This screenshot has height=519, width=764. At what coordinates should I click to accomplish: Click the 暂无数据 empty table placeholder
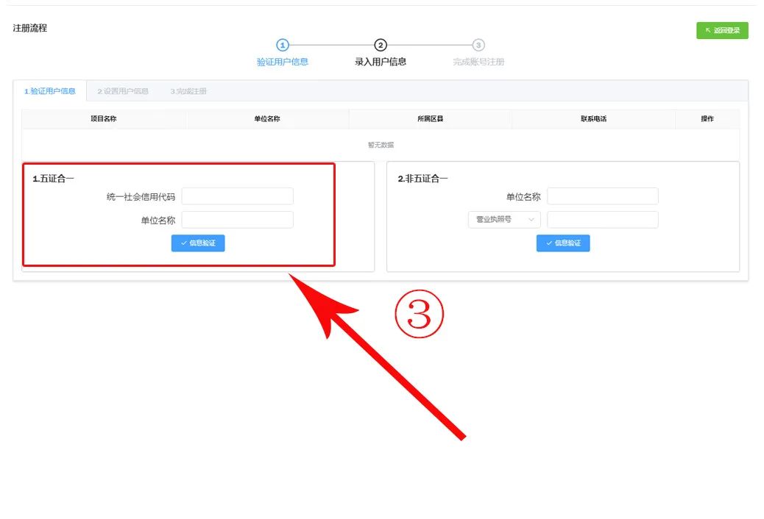click(x=381, y=145)
